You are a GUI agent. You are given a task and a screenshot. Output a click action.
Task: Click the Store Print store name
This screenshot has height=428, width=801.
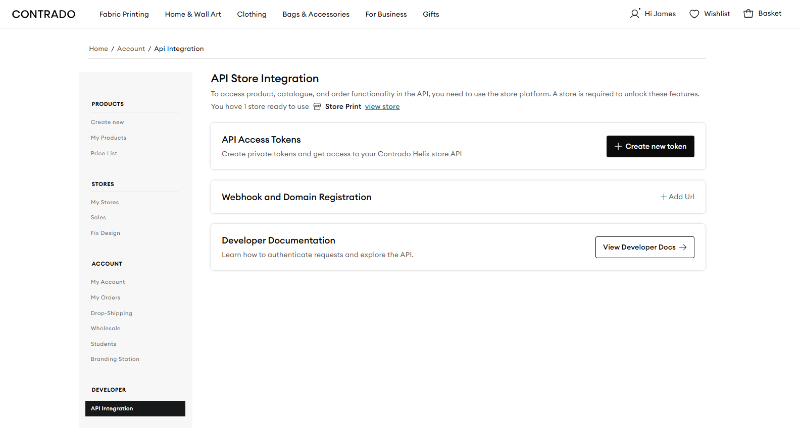pyautogui.click(x=343, y=106)
